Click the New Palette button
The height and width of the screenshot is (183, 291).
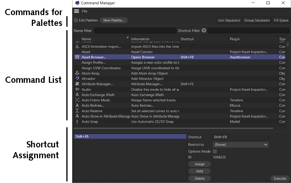(x=114, y=20)
